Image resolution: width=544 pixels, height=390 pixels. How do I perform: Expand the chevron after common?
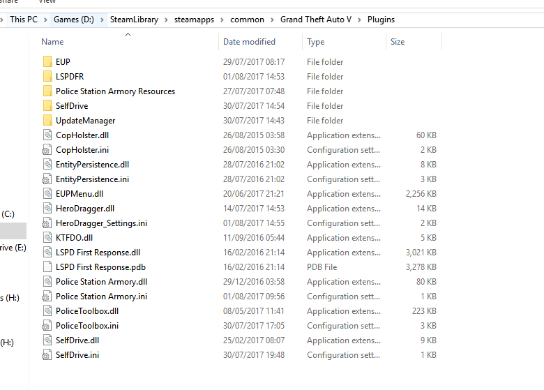pos(272,20)
